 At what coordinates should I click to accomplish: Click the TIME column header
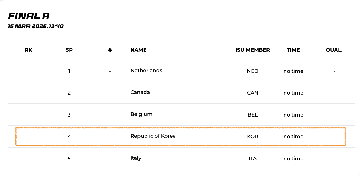tap(293, 50)
